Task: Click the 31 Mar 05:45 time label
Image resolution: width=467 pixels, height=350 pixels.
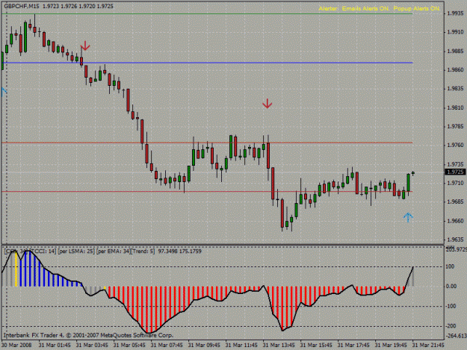Action: [129, 346]
